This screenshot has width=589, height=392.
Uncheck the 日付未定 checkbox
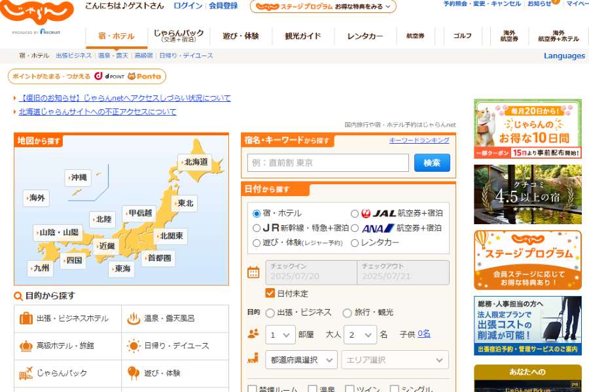pos(270,293)
